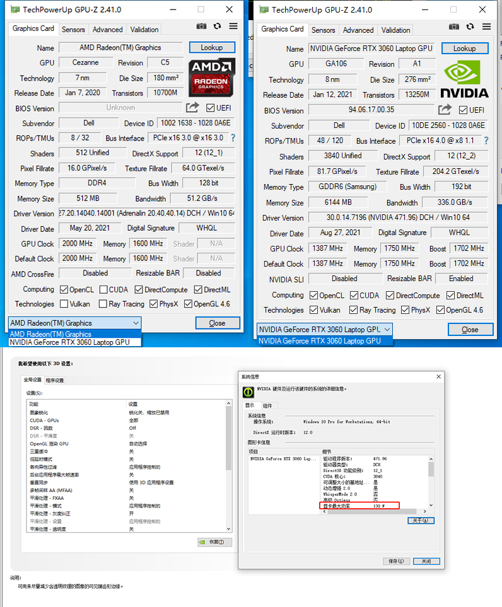Toggle DirectML checkbox in NVIDIA window
The width and height of the screenshot is (502, 607).
click(x=450, y=296)
